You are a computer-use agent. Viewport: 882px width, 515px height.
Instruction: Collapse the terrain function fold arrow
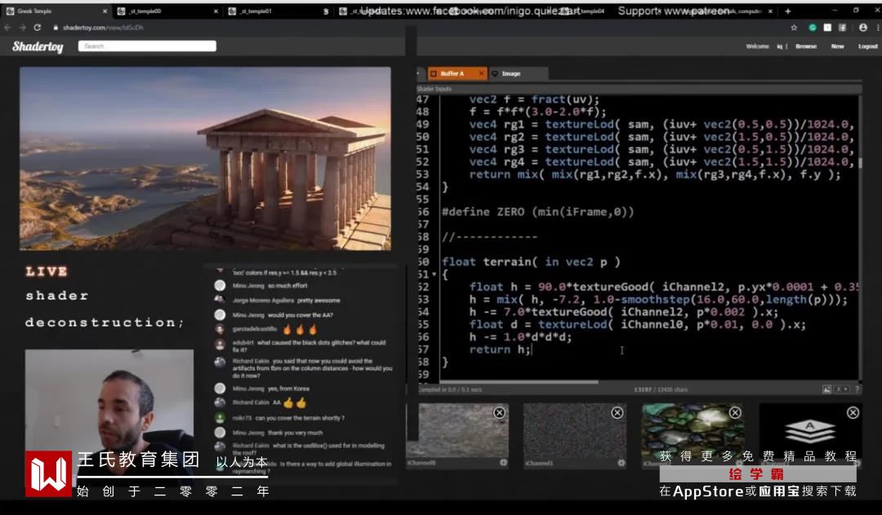[434, 274]
